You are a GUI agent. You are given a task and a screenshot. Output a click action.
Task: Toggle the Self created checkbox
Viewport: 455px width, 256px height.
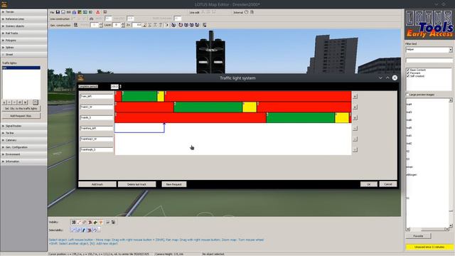pos(408,76)
